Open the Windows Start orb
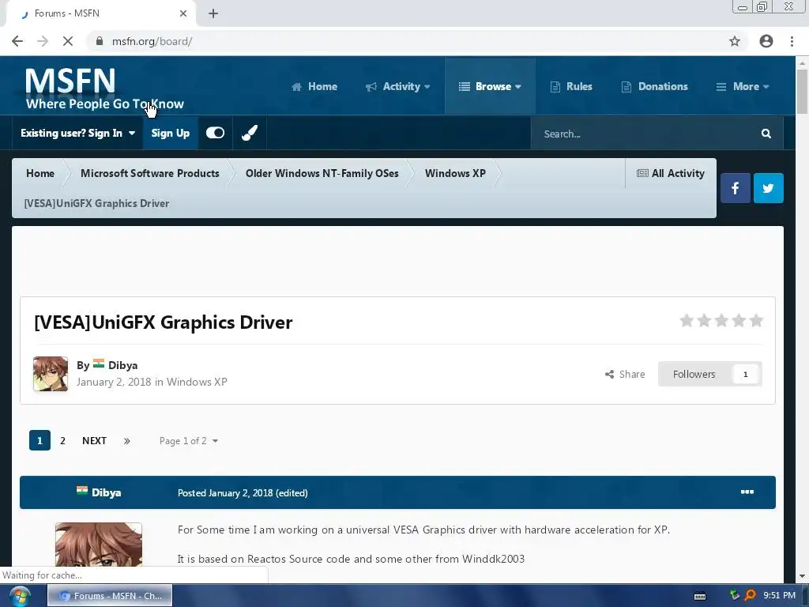809x607 pixels. tap(19, 596)
